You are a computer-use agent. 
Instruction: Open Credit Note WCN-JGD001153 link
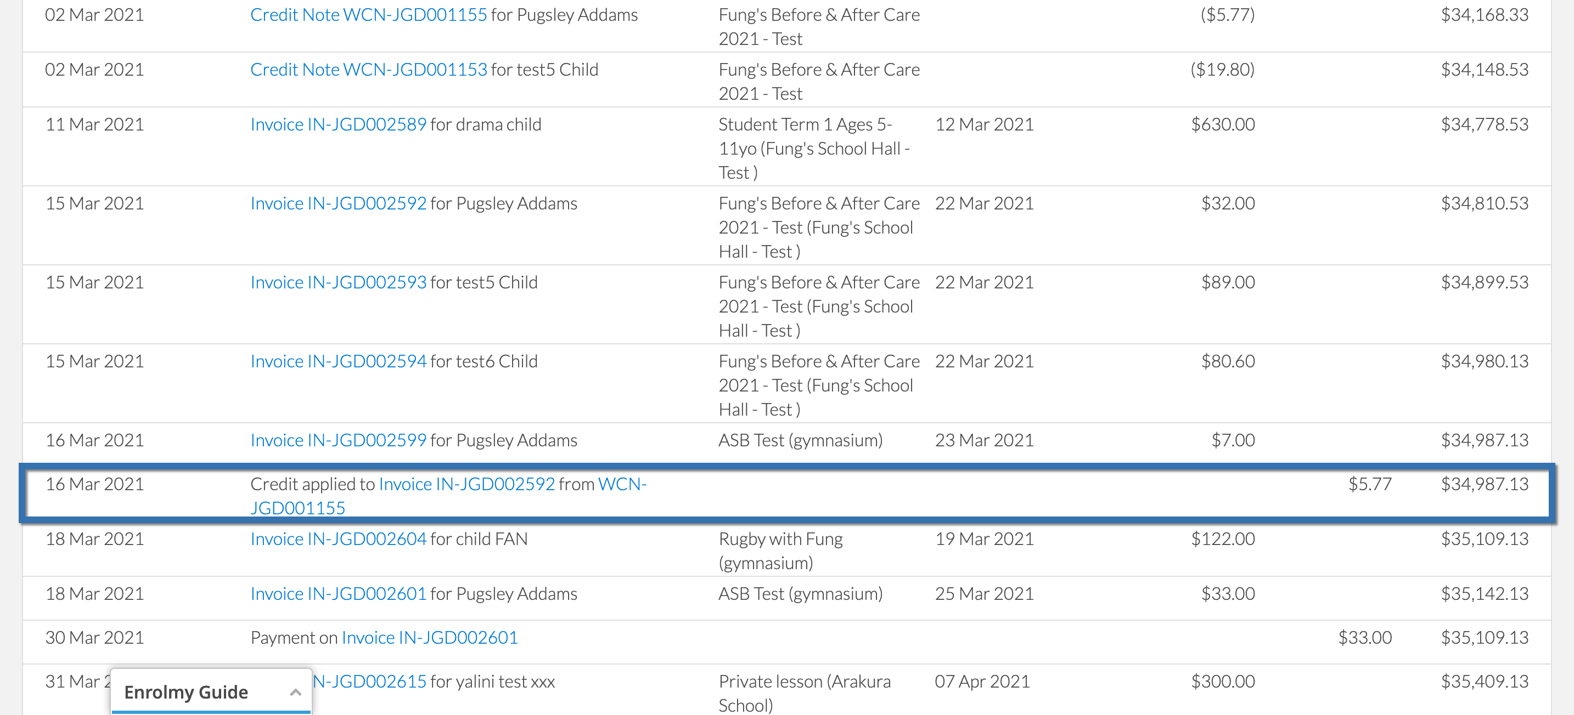(368, 70)
